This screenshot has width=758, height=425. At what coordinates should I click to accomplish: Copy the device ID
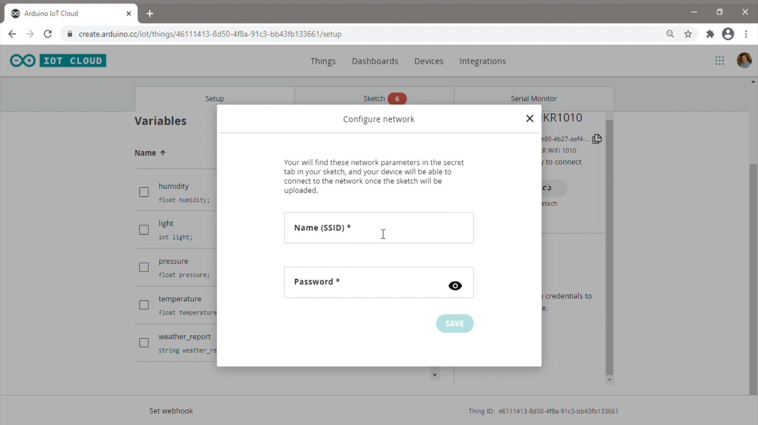597,139
